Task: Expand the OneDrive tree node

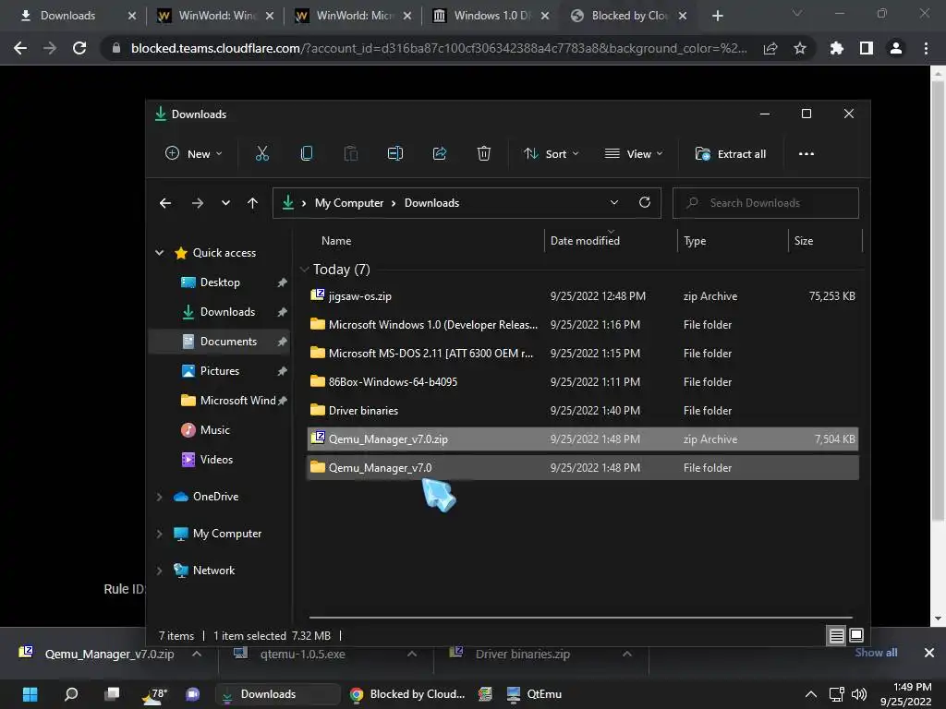Action: pos(159,497)
